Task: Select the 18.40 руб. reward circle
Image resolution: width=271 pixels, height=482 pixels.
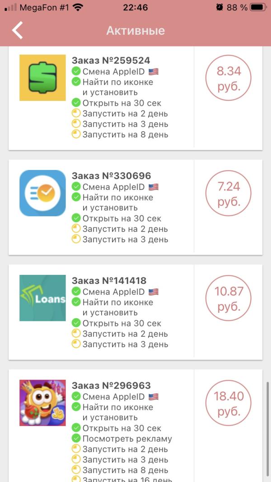Action: (x=229, y=403)
